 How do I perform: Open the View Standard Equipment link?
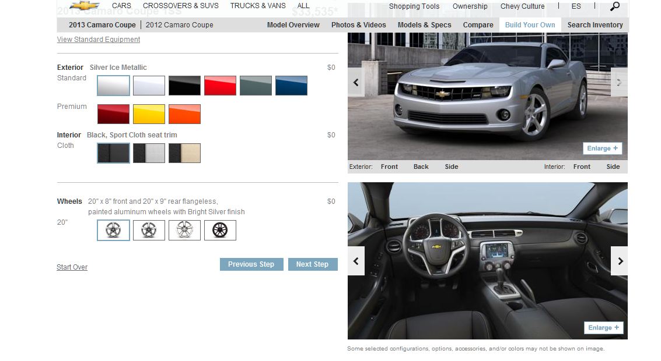[x=99, y=40]
